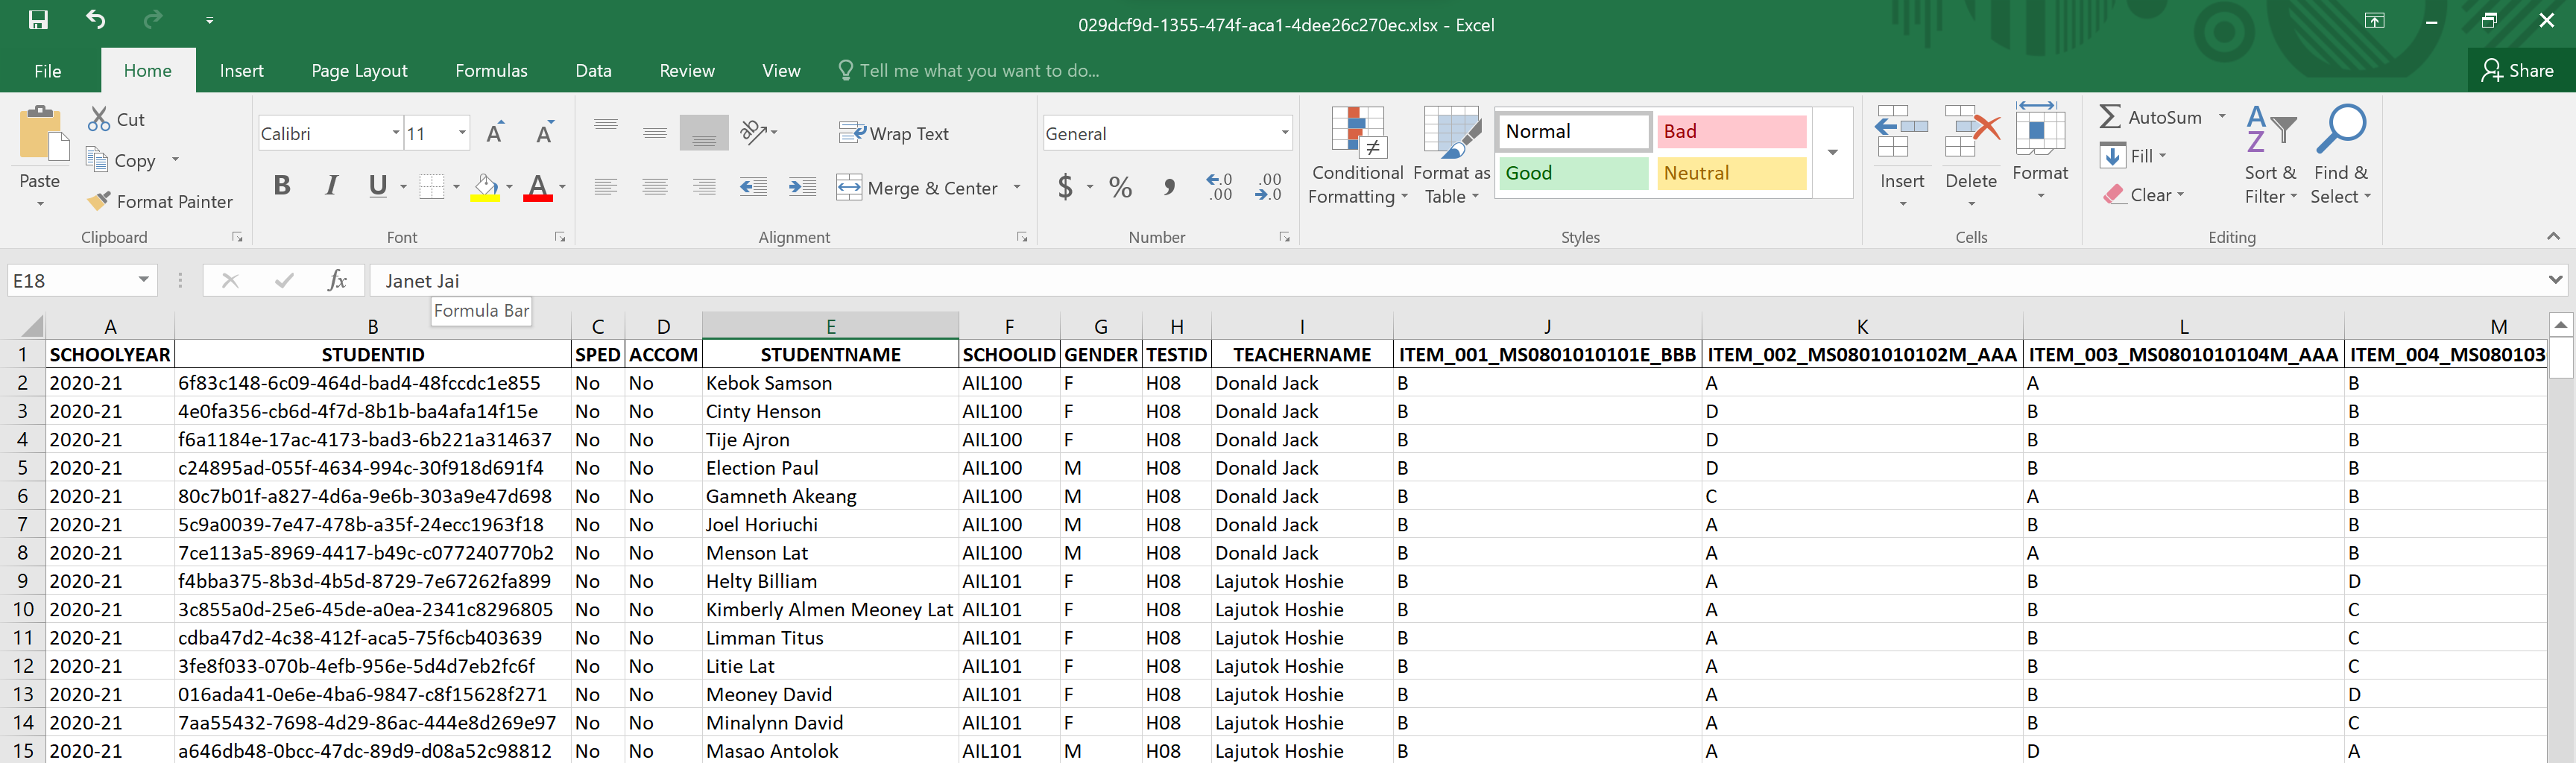Open the Formulas ribbon tab
The width and height of the screenshot is (2576, 763).
point(491,71)
